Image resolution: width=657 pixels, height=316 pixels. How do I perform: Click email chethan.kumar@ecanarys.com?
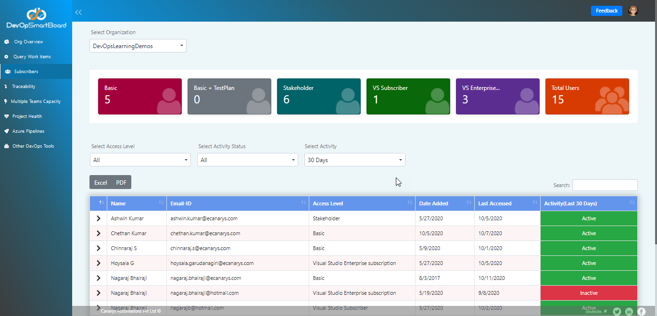(205, 233)
